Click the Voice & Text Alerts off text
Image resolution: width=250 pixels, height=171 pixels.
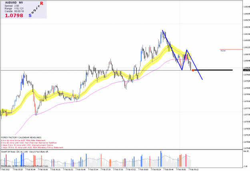point(39,152)
